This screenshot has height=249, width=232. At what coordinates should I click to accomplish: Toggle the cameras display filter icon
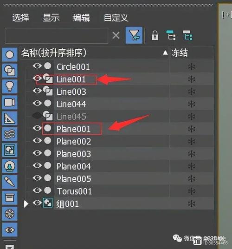(x=10, y=102)
